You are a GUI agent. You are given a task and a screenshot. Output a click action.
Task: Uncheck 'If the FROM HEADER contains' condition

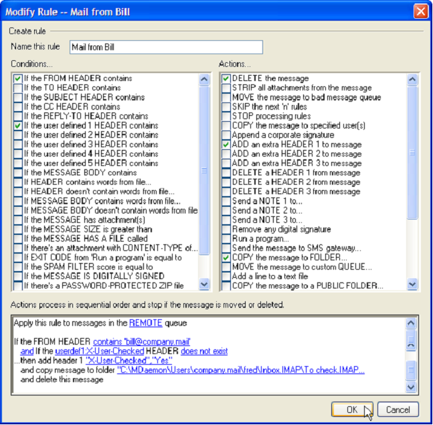17,78
